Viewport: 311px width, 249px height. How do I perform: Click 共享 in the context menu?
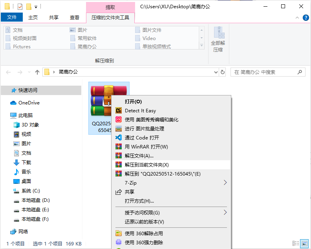[171, 192]
